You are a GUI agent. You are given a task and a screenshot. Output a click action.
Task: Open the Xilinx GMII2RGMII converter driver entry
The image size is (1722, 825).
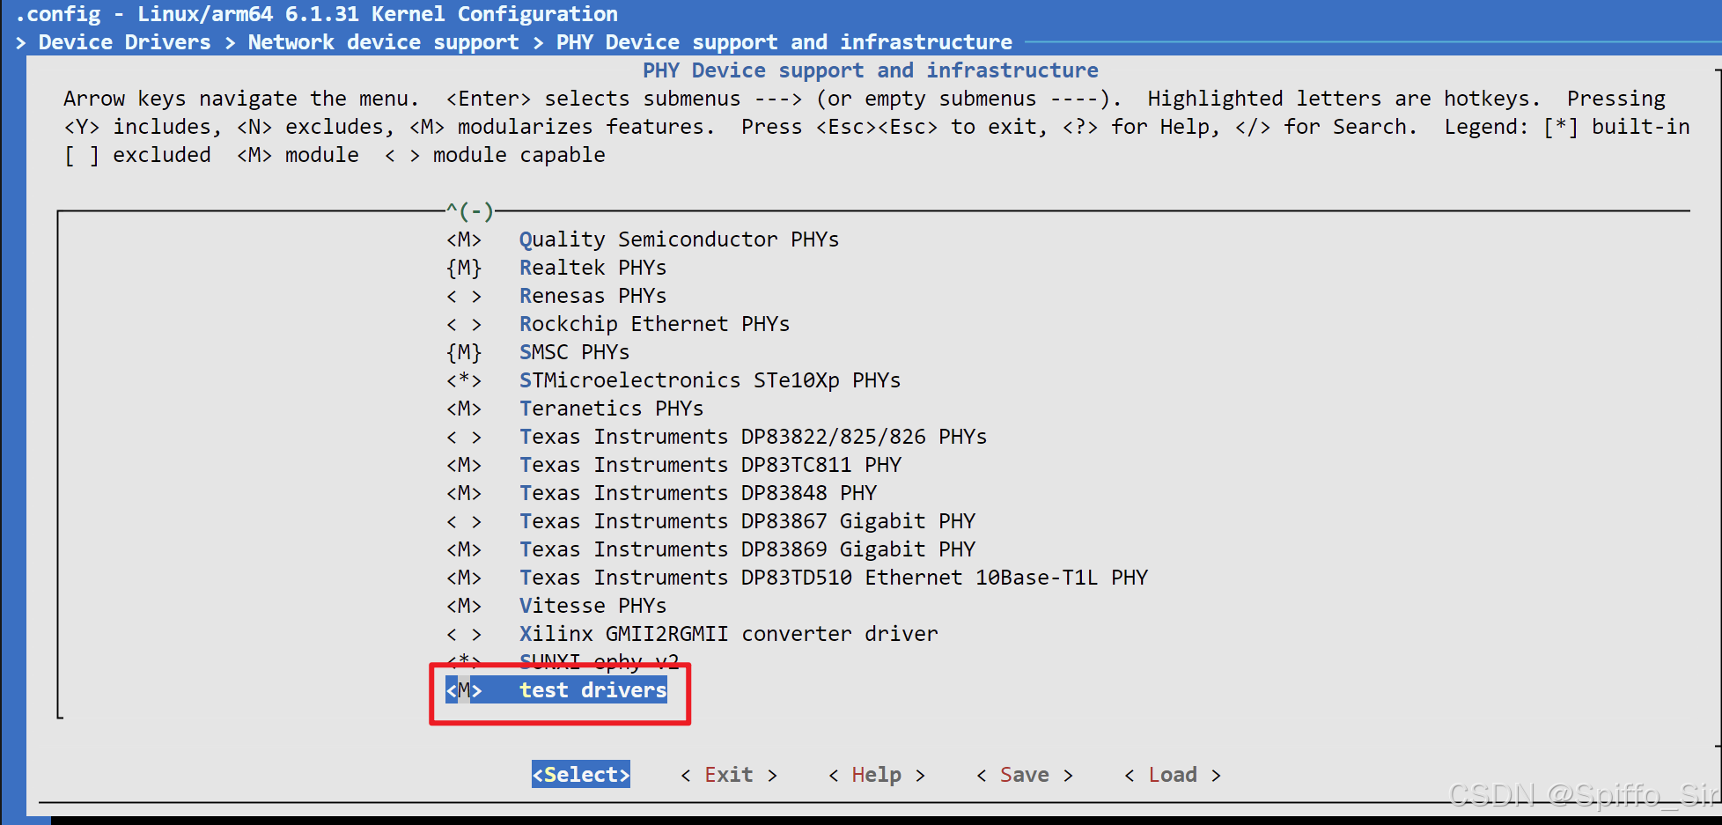coord(728,633)
